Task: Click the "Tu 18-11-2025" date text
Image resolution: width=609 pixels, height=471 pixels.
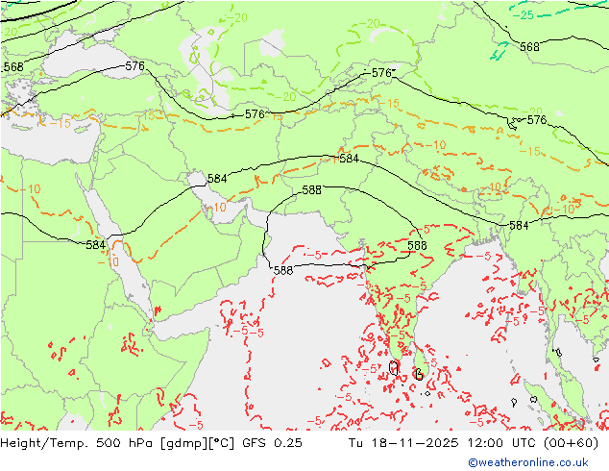Action: (403, 443)
